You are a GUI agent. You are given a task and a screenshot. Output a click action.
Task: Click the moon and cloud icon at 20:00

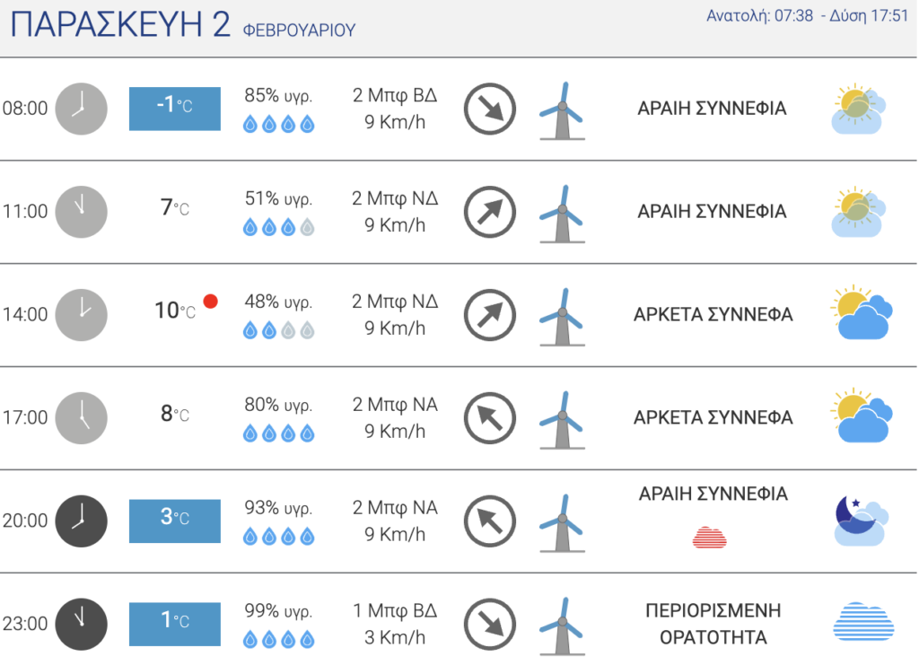[862, 521]
